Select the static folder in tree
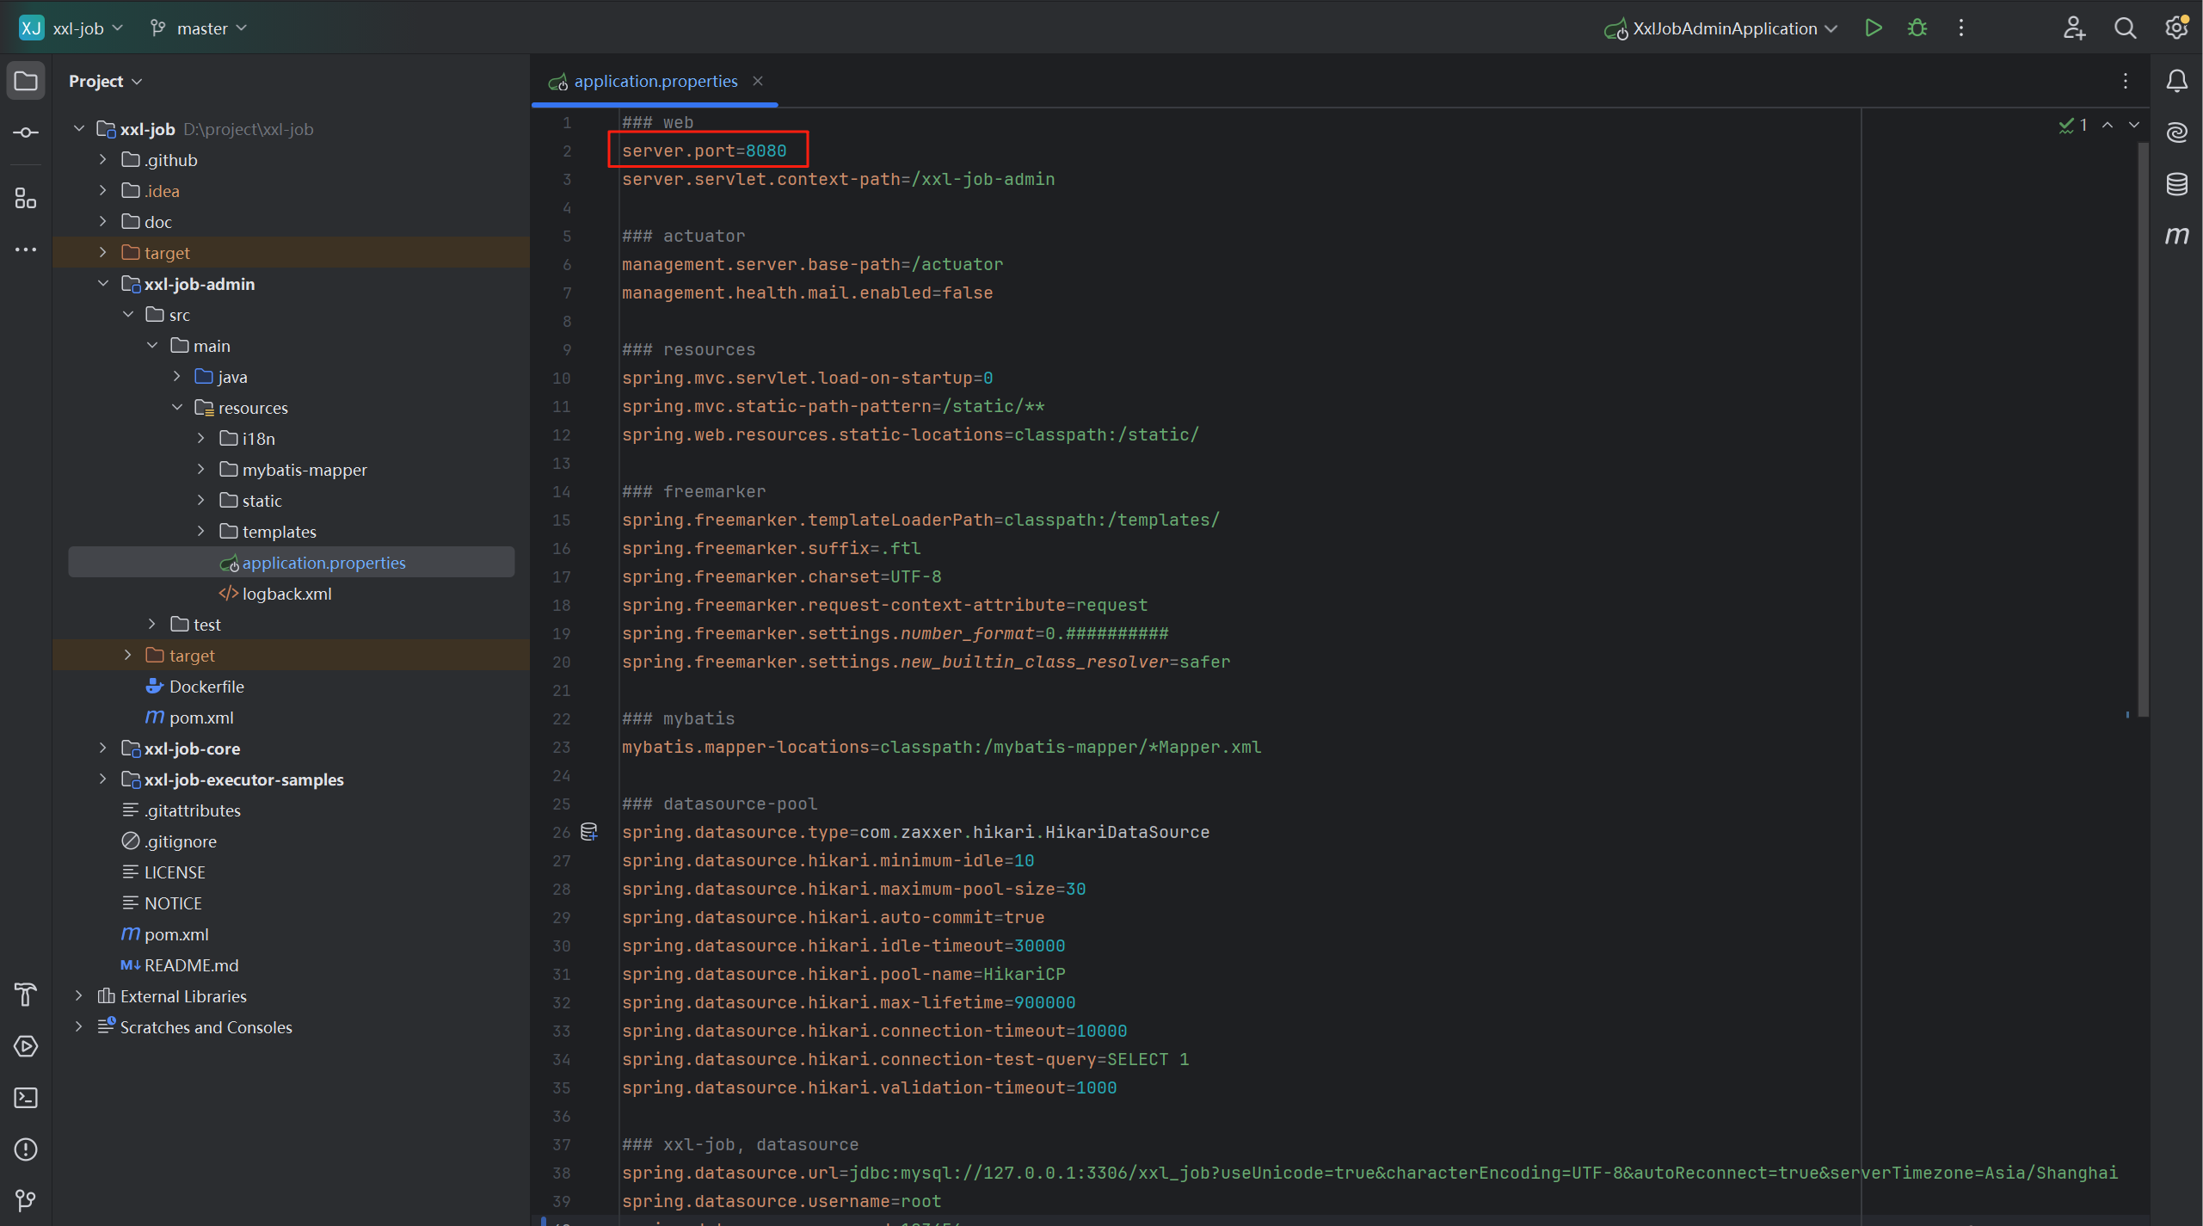The width and height of the screenshot is (2203, 1226). (250, 501)
